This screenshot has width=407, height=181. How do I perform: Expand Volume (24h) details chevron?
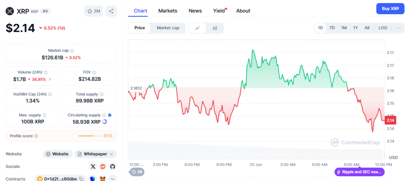tap(50, 79)
